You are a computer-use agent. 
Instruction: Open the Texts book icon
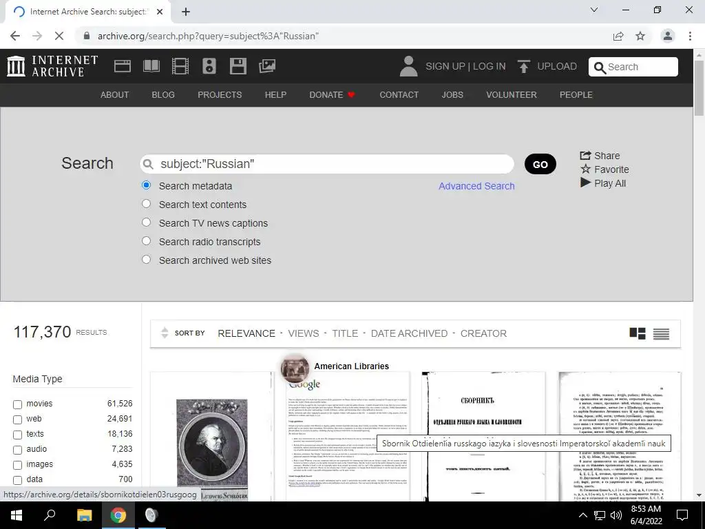point(151,66)
